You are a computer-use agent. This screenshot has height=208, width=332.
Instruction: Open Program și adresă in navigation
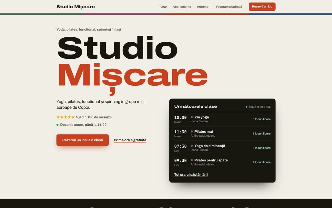229,7
